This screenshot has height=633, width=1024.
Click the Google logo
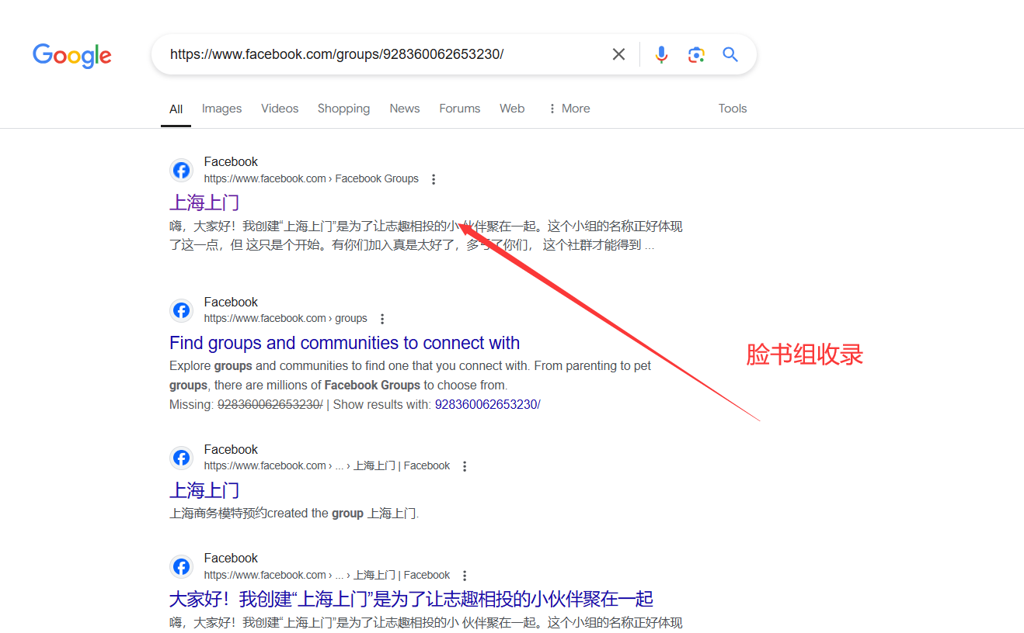click(71, 55)
